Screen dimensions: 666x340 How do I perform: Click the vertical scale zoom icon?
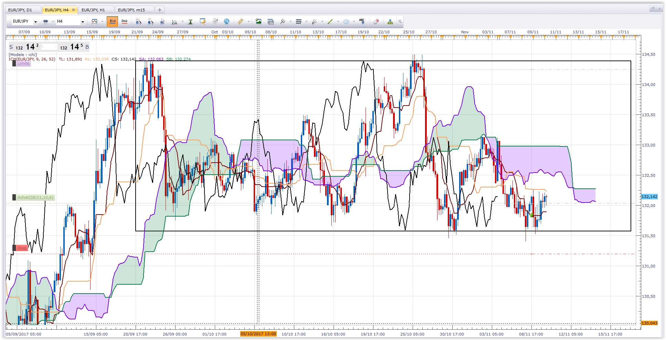(x=175, y=22)
